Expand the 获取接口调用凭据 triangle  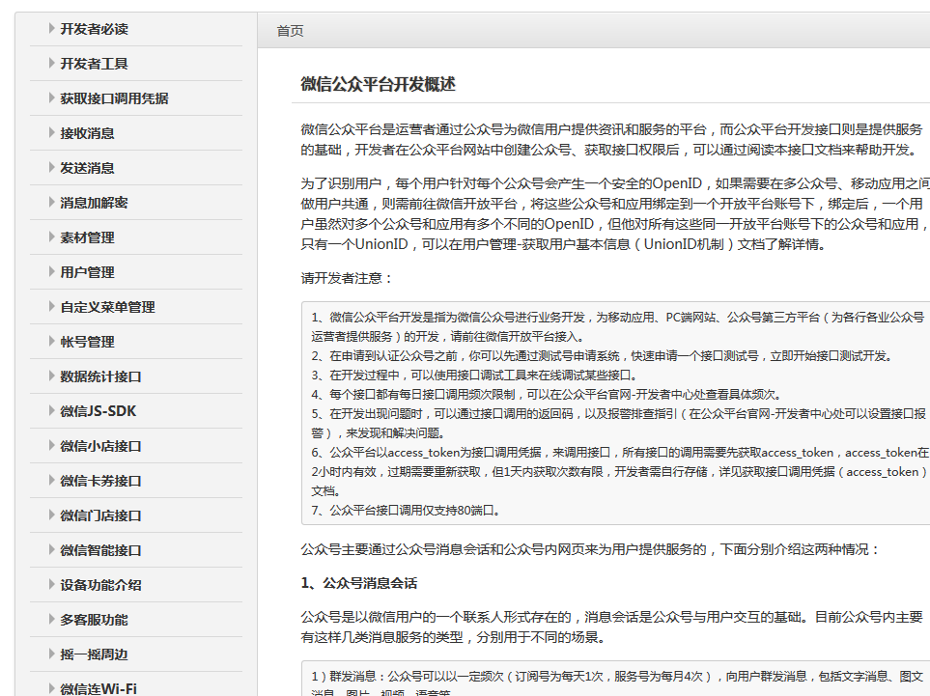[52, 98]
